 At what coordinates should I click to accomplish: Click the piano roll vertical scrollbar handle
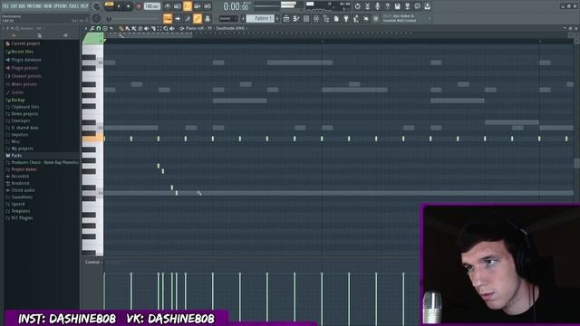tap(576, 163)
